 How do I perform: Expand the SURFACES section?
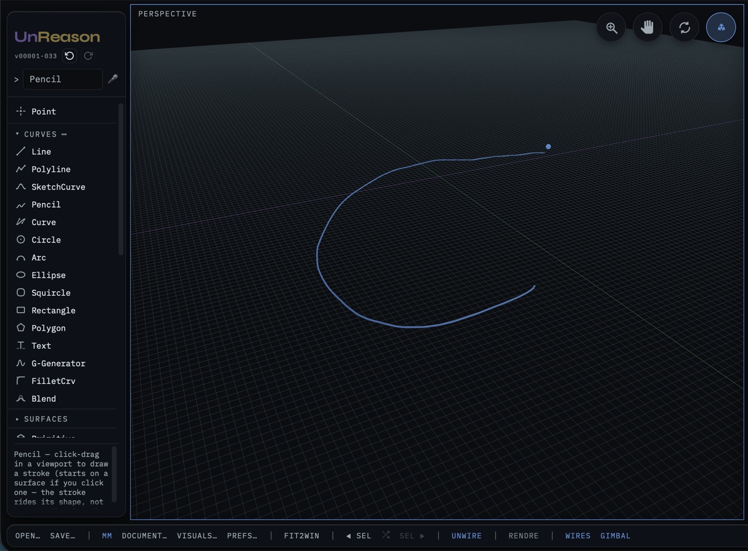[x=17, y=419]
